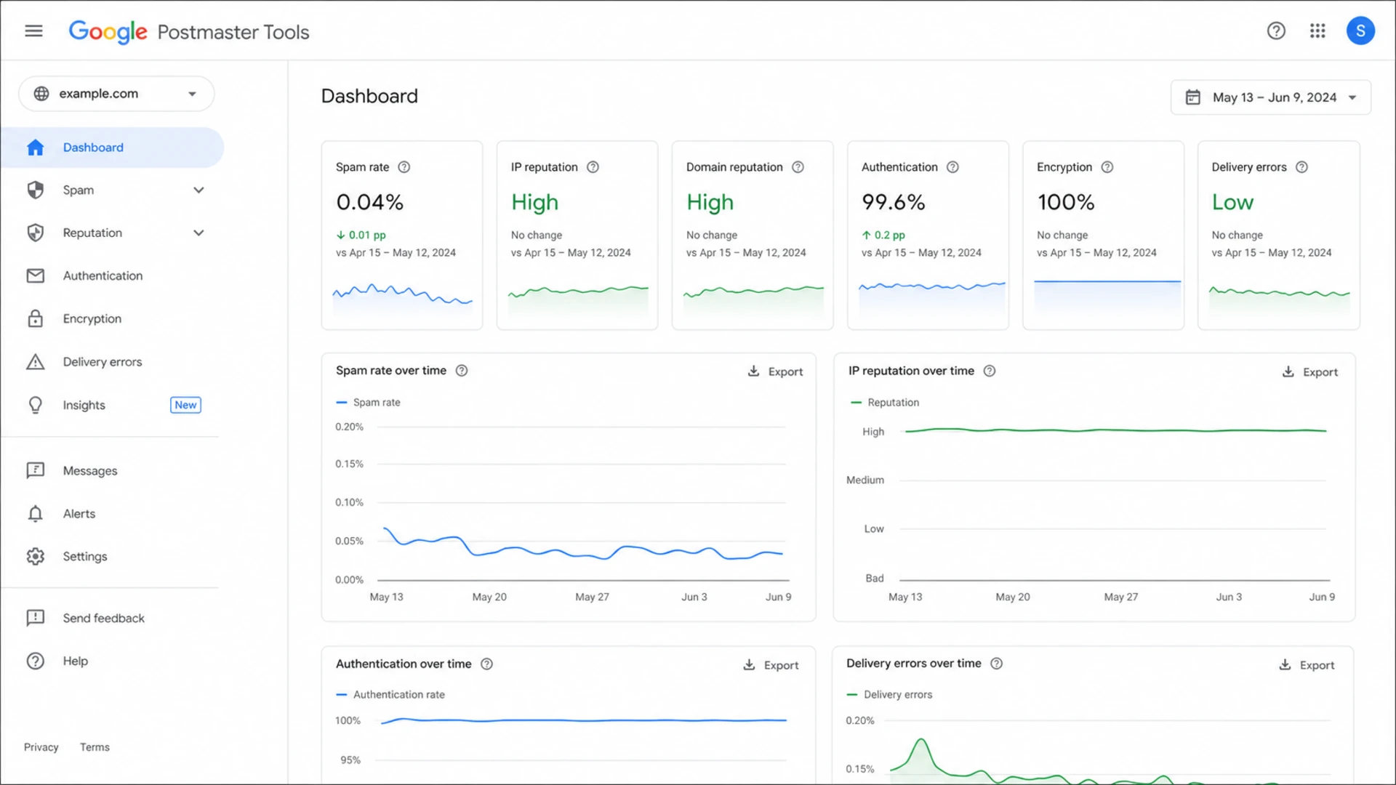
Task: Open the Google apps grid
Action: pyautogui.click(x=1317, y=31)
